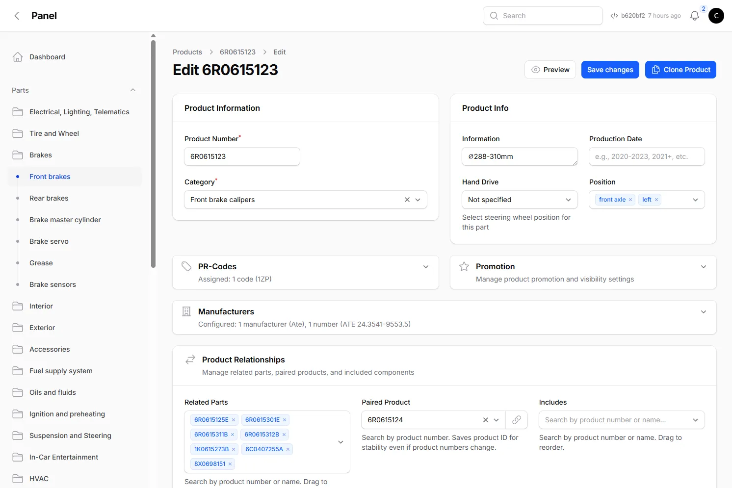
Task: Click the Promotion star icon
Action: [464, 266]
